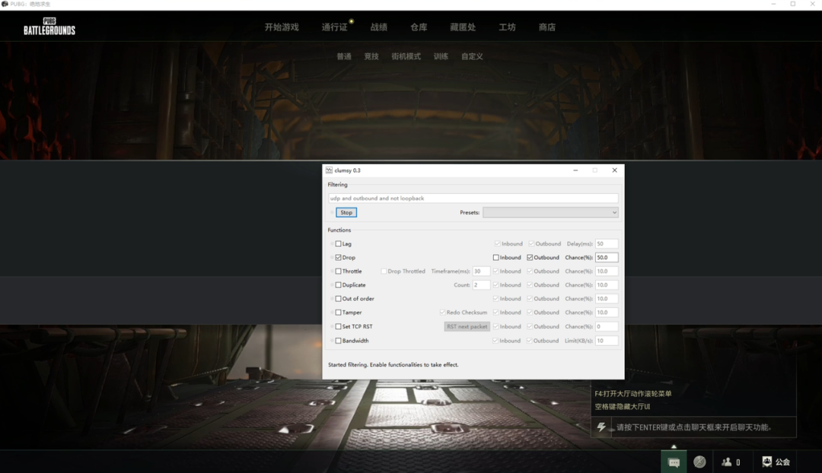The image size is (822, 473).
Task: Open the friends list icon showing 0
Action: pyautogui.click(x=731, y=462)
